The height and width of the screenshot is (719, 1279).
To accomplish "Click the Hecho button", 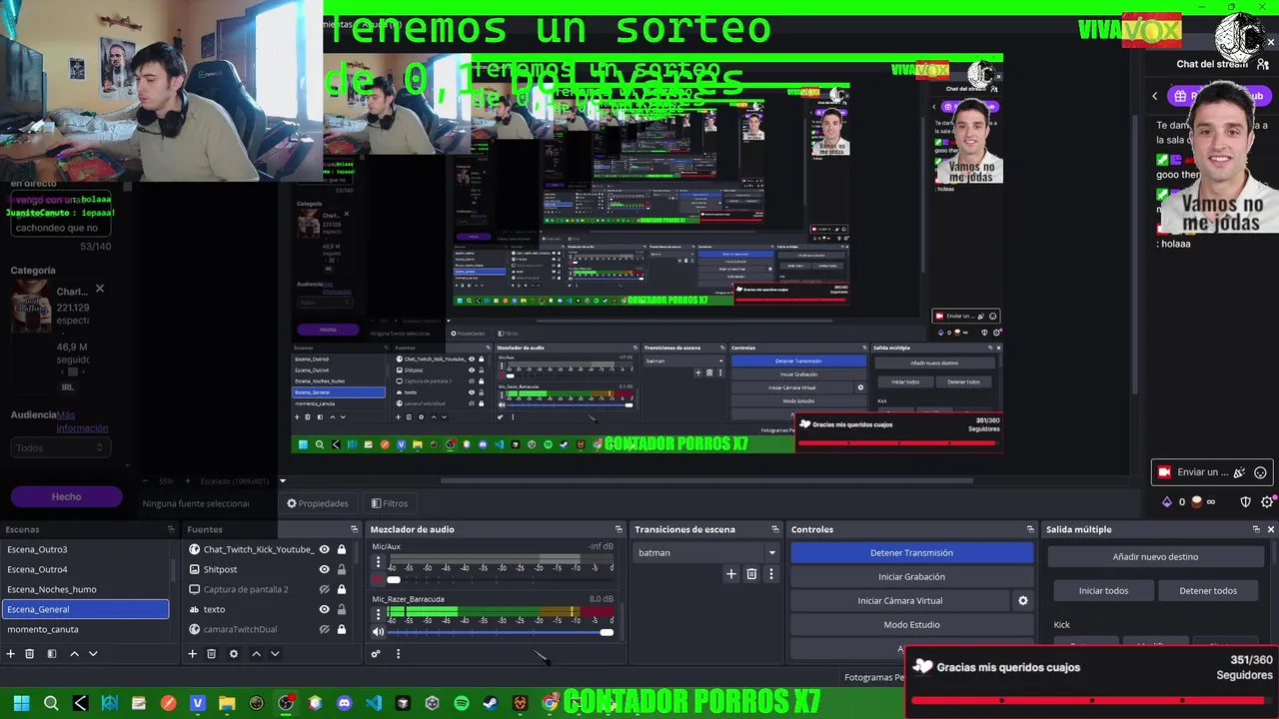I will click(66, 496).
